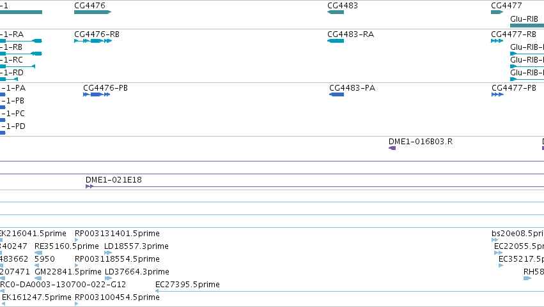This screenshot has height=307, width=544.
Task: Select the CG4476-RB transcript glyph
Action: pyautogui.click(x=93, y=41)
